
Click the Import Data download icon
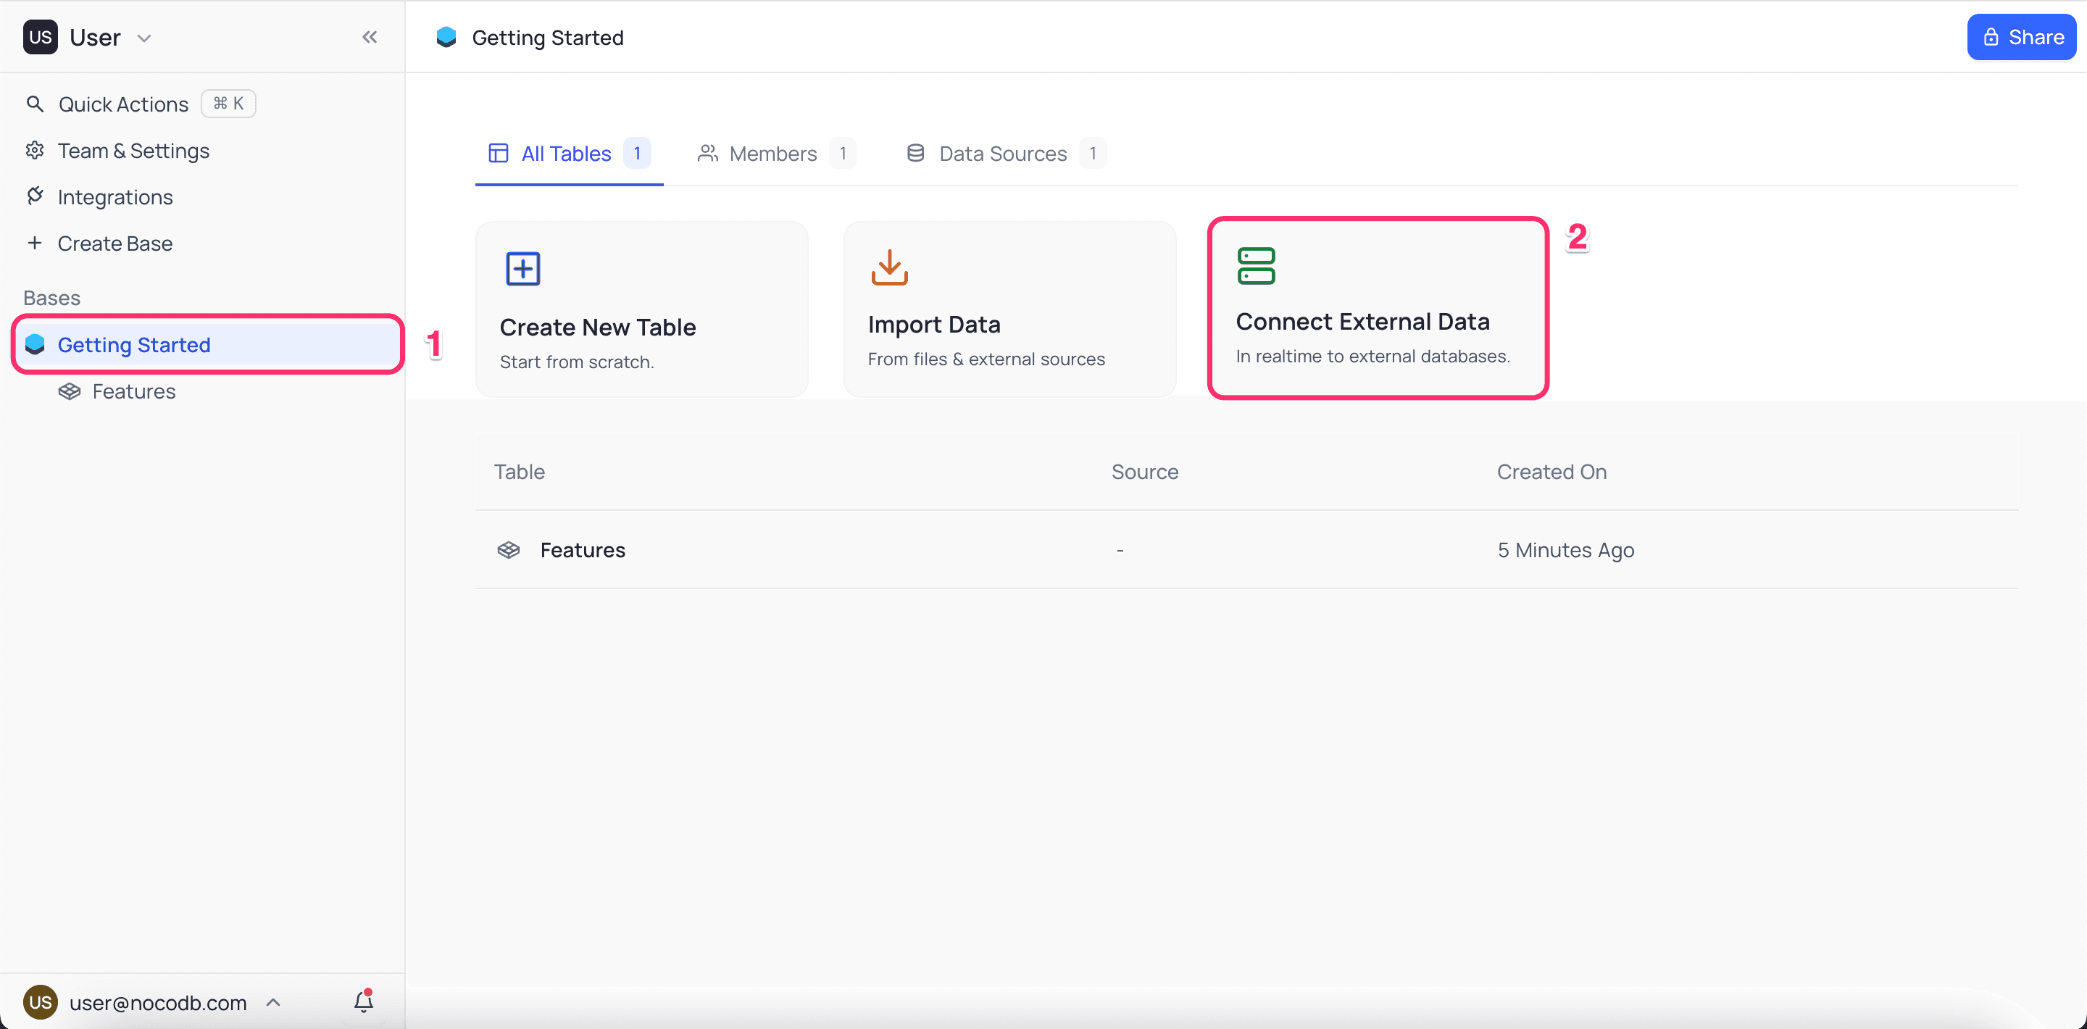tap(888, 267)
